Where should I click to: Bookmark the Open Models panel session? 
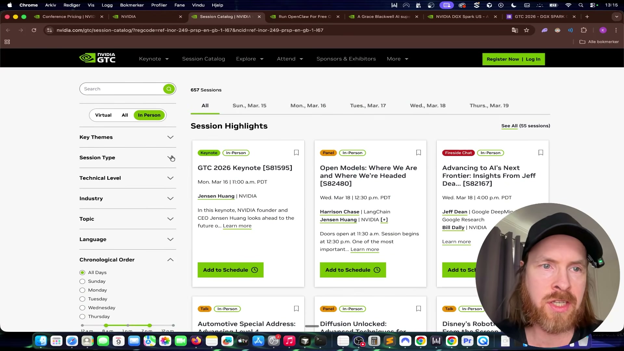tap(419, 153)
